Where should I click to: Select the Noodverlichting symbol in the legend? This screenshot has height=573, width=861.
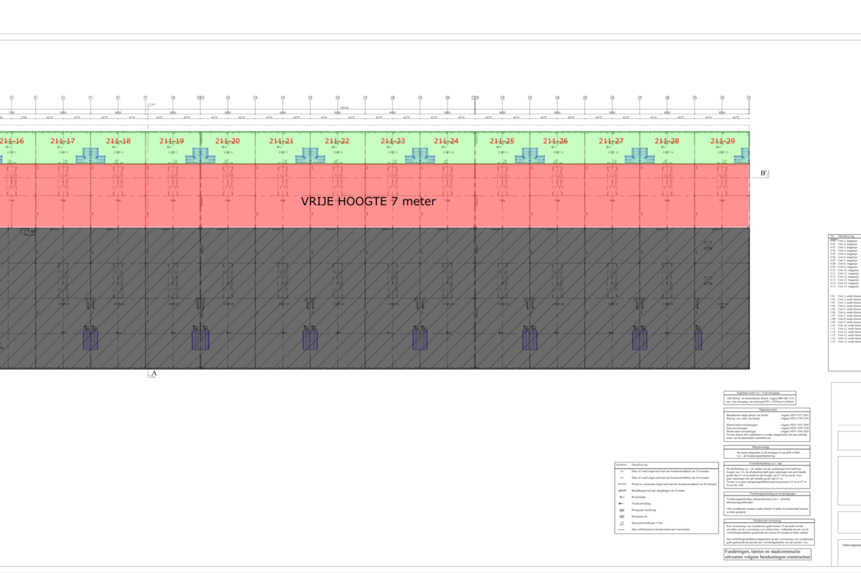[621, 503]
